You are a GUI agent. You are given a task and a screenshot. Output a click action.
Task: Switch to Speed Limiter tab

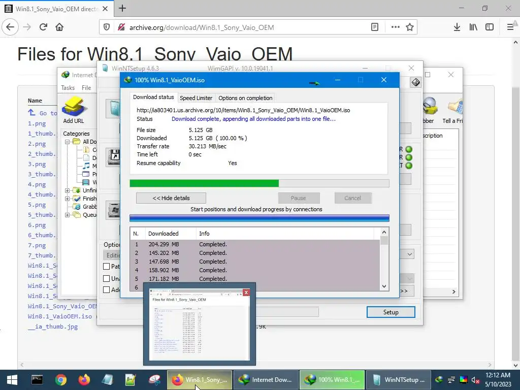tap(196, 98)
